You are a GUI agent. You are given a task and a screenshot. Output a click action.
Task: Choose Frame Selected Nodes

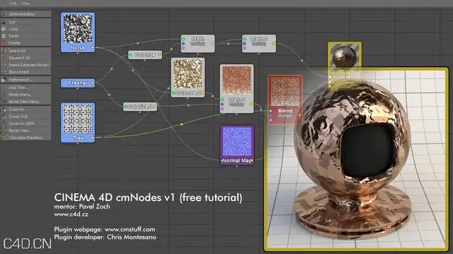click(25, 65)
